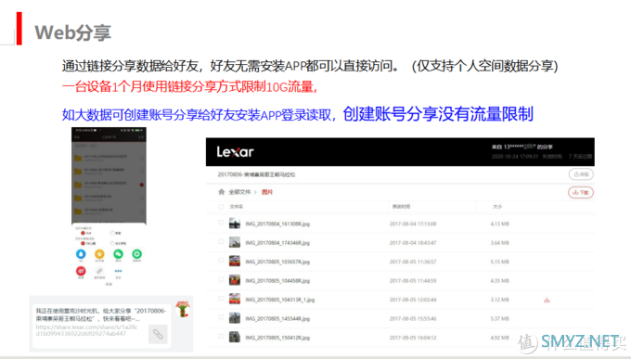Click the grey report button below header
This screenshot has height=359, width=631.
(x=581, y=174)
